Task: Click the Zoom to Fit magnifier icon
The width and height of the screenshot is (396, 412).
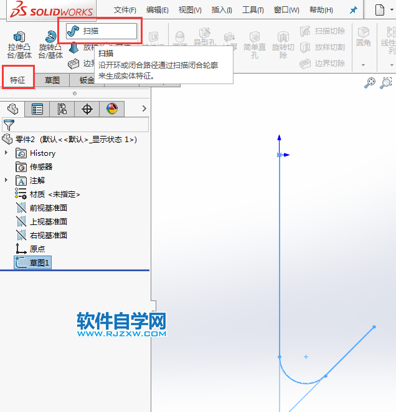Action: pyautogui.click(x=370, y=83)
